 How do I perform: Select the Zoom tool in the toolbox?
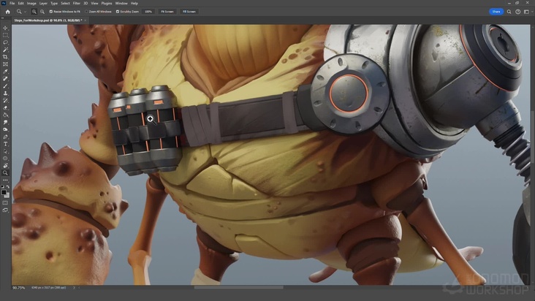click(x=5, y=173)
